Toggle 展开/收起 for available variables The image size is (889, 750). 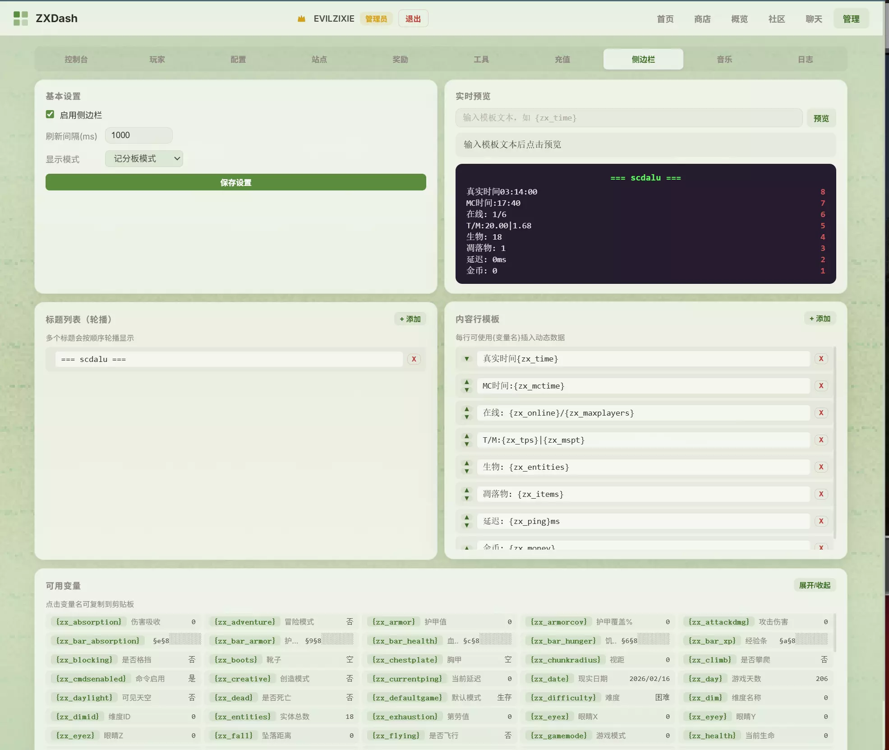click(815, 585)
